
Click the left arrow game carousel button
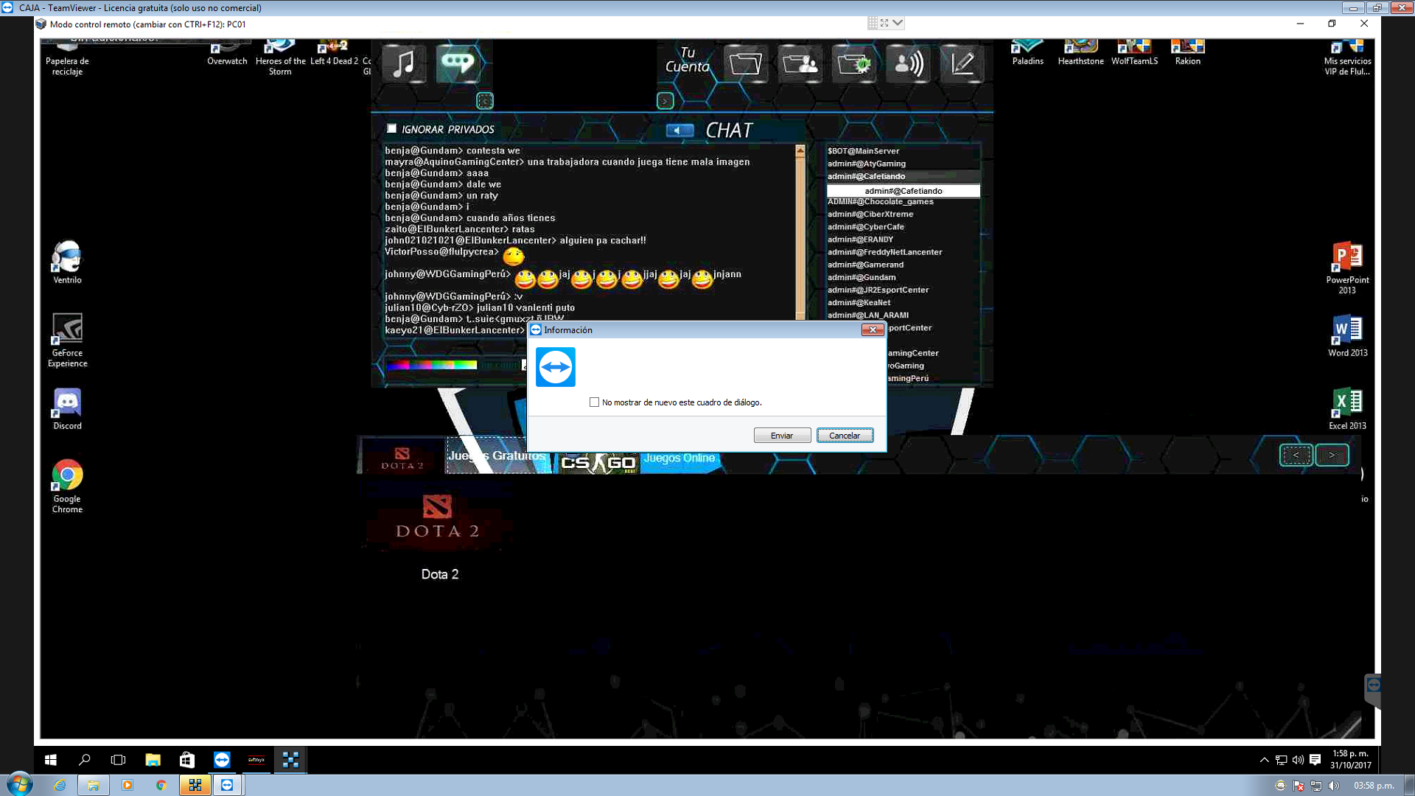pos(1296,455)
